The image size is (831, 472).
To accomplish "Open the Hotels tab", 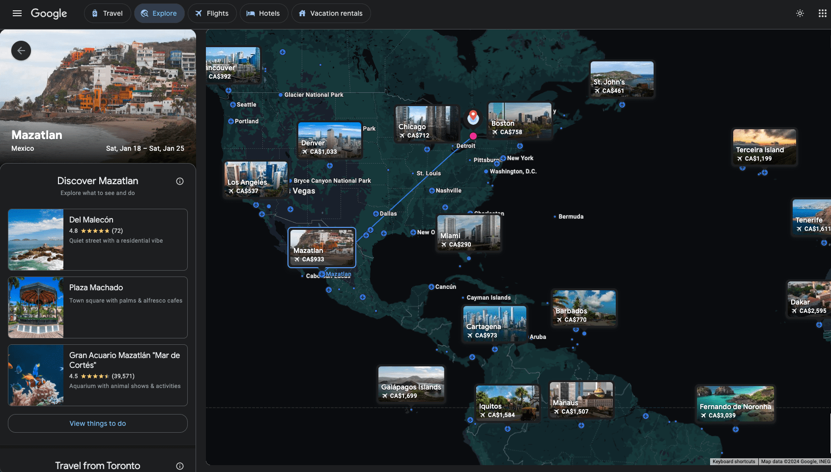I will pyautogui.click(x=263, y=13).
